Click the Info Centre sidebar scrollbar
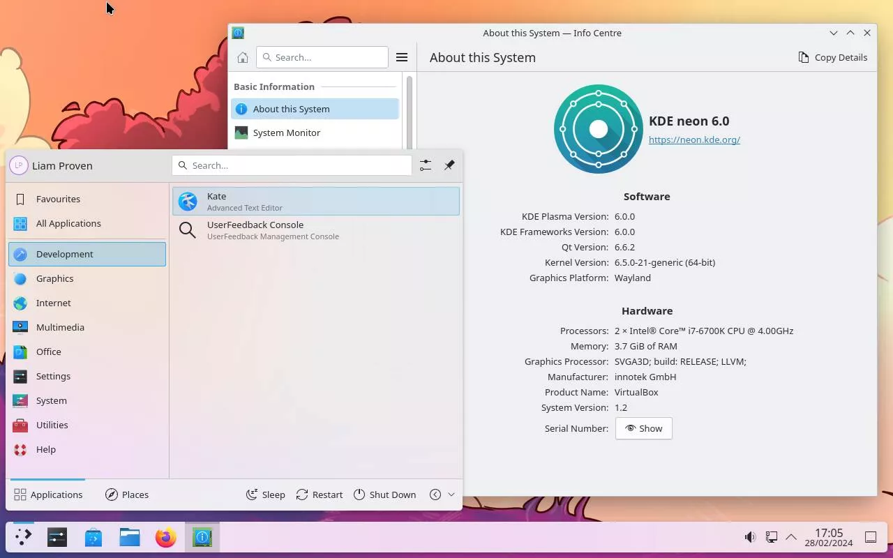This screenshot has width=893, height=558. coord(410,112)
